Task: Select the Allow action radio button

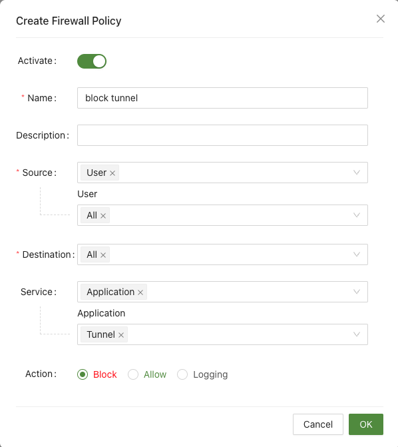Action: point(133,374)
